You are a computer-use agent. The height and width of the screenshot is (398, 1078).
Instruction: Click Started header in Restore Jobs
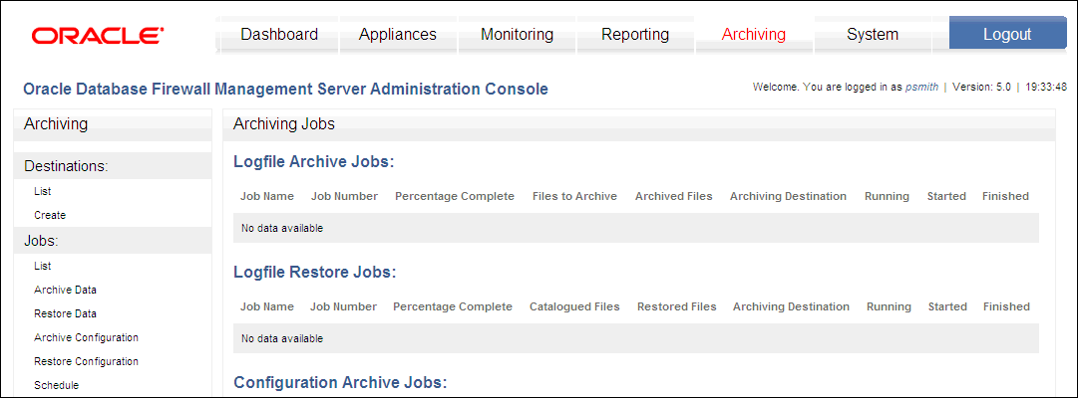947,306
